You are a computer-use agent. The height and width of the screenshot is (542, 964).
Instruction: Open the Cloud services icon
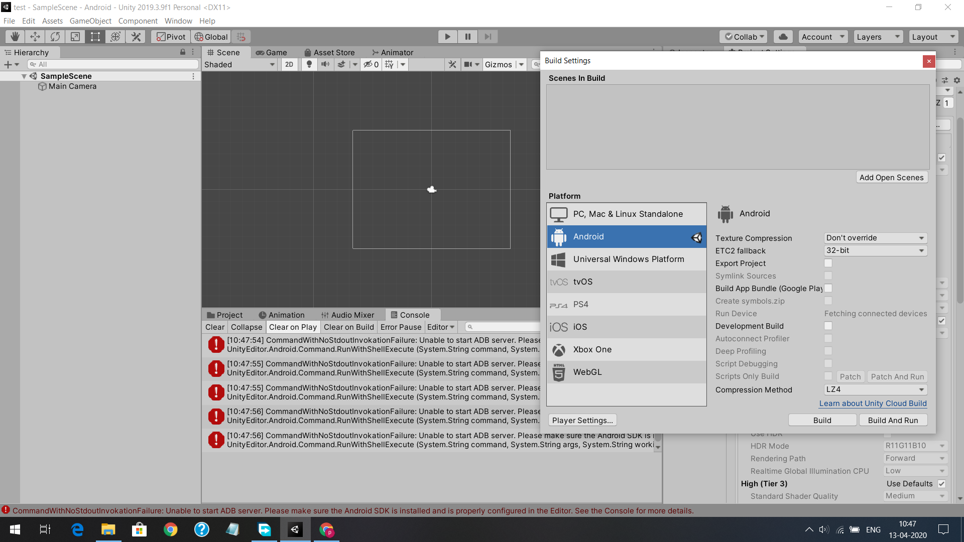point(783,37)
